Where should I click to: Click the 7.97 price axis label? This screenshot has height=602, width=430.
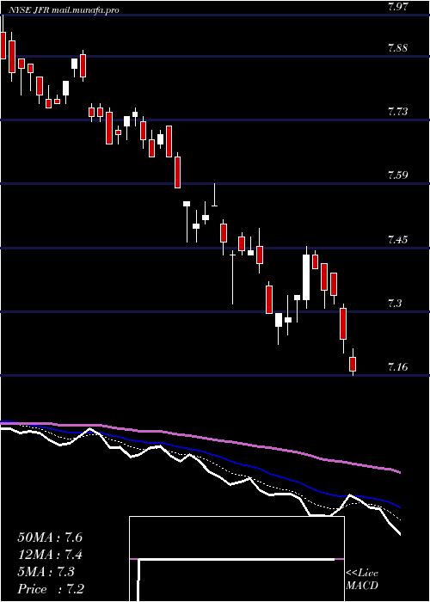397,7
